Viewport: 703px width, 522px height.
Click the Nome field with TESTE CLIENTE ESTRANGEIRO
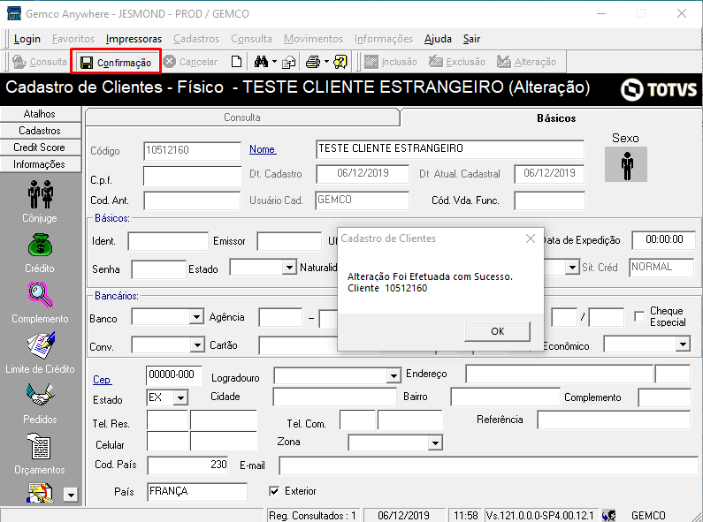pyautogui.click(x=450, y=149)
